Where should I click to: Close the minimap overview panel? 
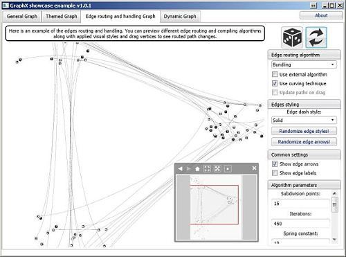[x=254, y=168]
